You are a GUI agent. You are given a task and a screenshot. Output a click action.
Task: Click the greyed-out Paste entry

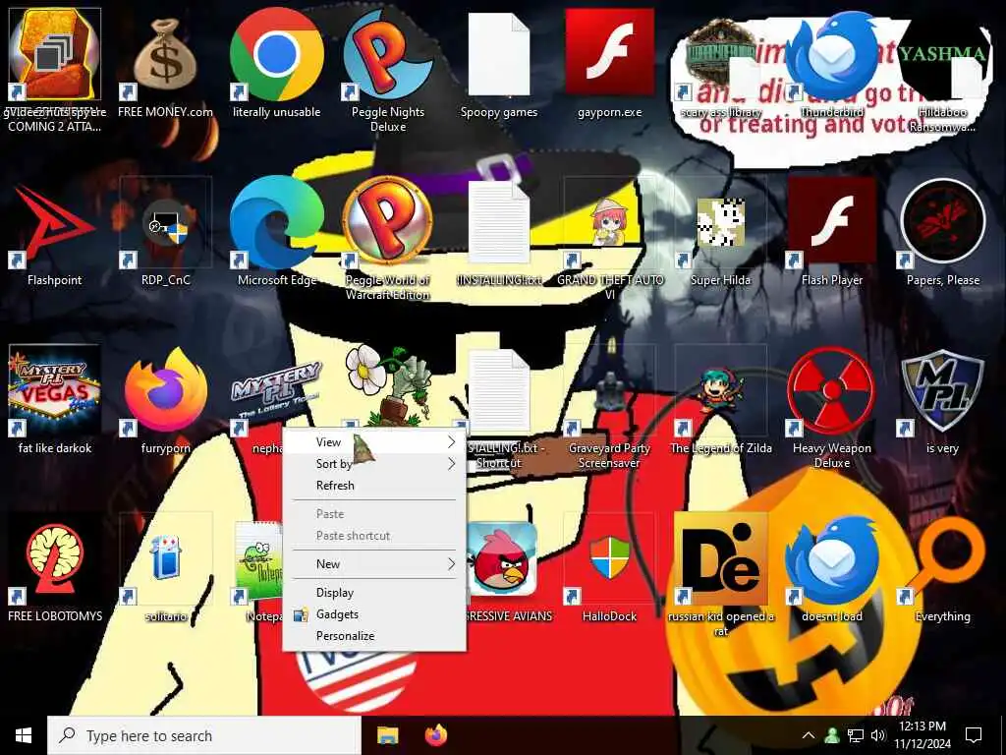374,513
